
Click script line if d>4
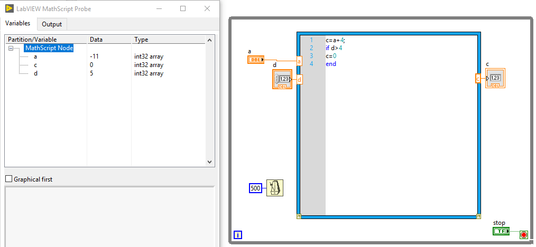tap(334, 48)
